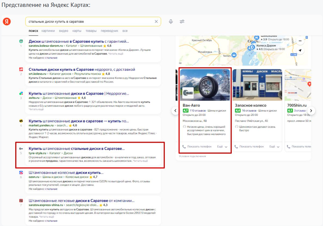Clear the search query with the X icon
This screenshot has width=323, height=226.
click(156, 21)
